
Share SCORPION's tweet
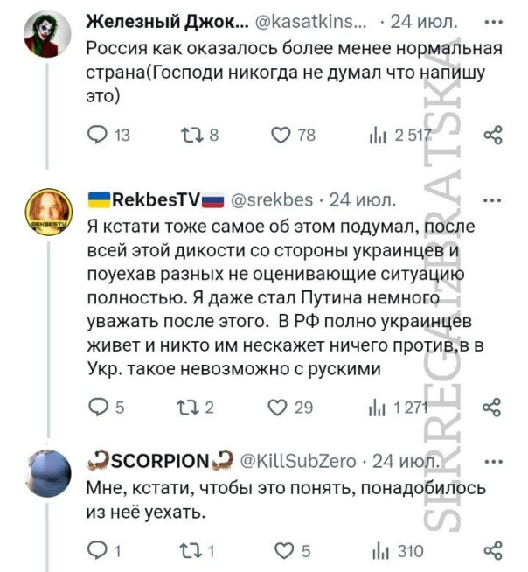point(493,550)
